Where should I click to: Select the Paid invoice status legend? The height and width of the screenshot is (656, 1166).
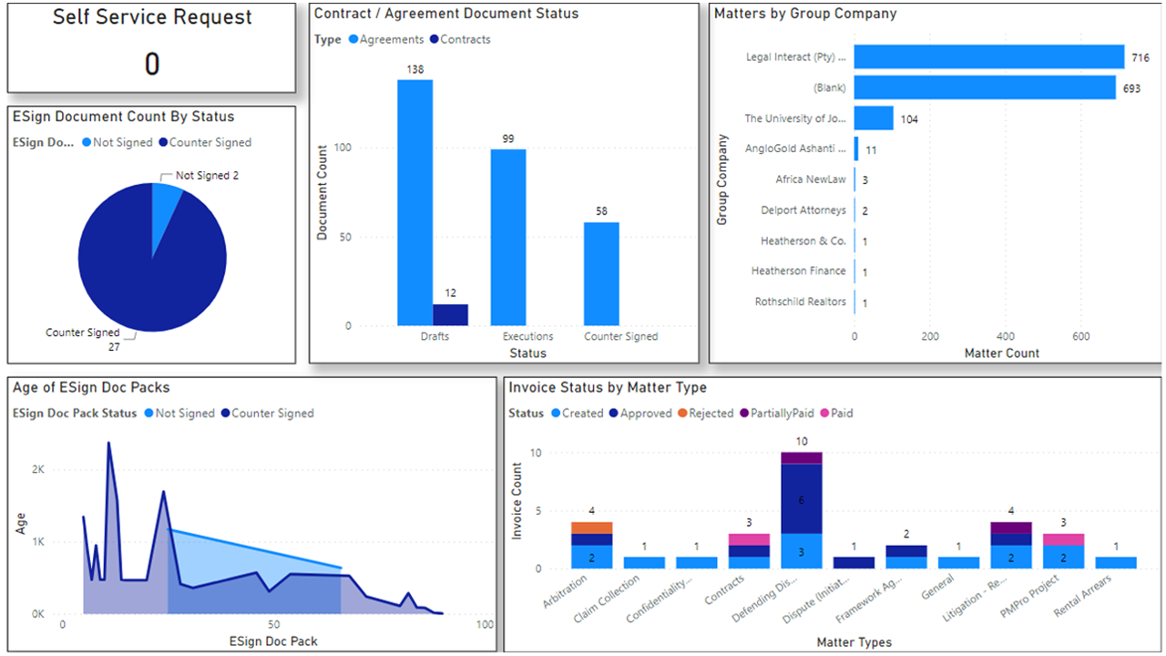tap(835, 413)
